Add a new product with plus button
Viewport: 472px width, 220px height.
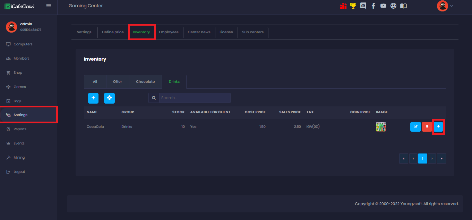coord(93,98)
